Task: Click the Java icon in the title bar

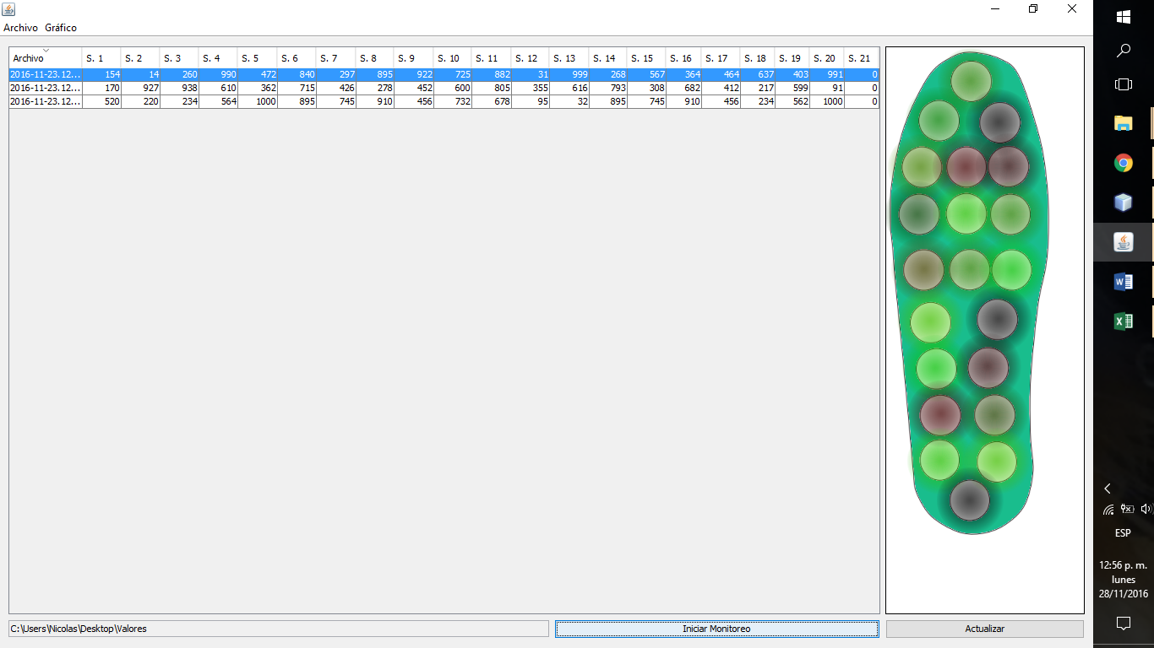Action: pyautogui.click(x=8, y=8)
